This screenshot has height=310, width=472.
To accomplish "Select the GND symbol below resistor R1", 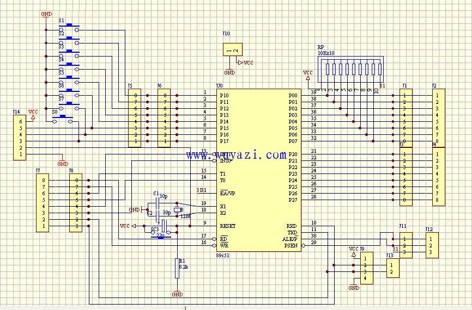I will point(177,294).
